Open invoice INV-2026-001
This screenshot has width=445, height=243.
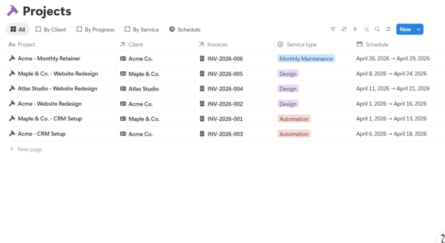pyautogui.click(x=225, y=119)
